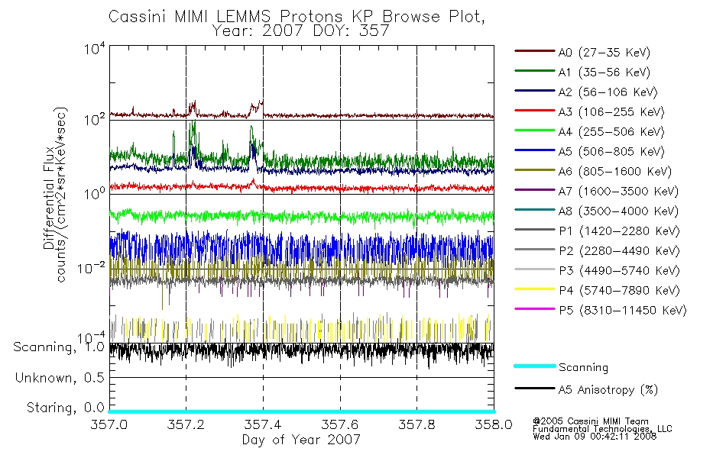The height and width of the screenshot is (458, 726).
Task: Click the Scanning legend label
Action: point(583,368)
